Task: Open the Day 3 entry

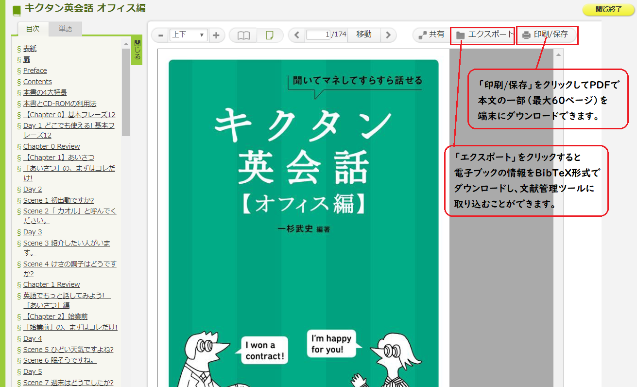Action: click(33, 232)
